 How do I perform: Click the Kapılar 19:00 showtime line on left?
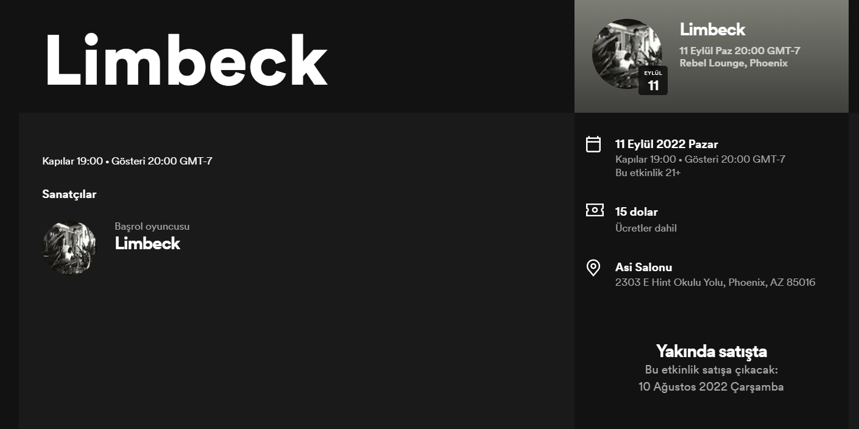tap(127, 161)
